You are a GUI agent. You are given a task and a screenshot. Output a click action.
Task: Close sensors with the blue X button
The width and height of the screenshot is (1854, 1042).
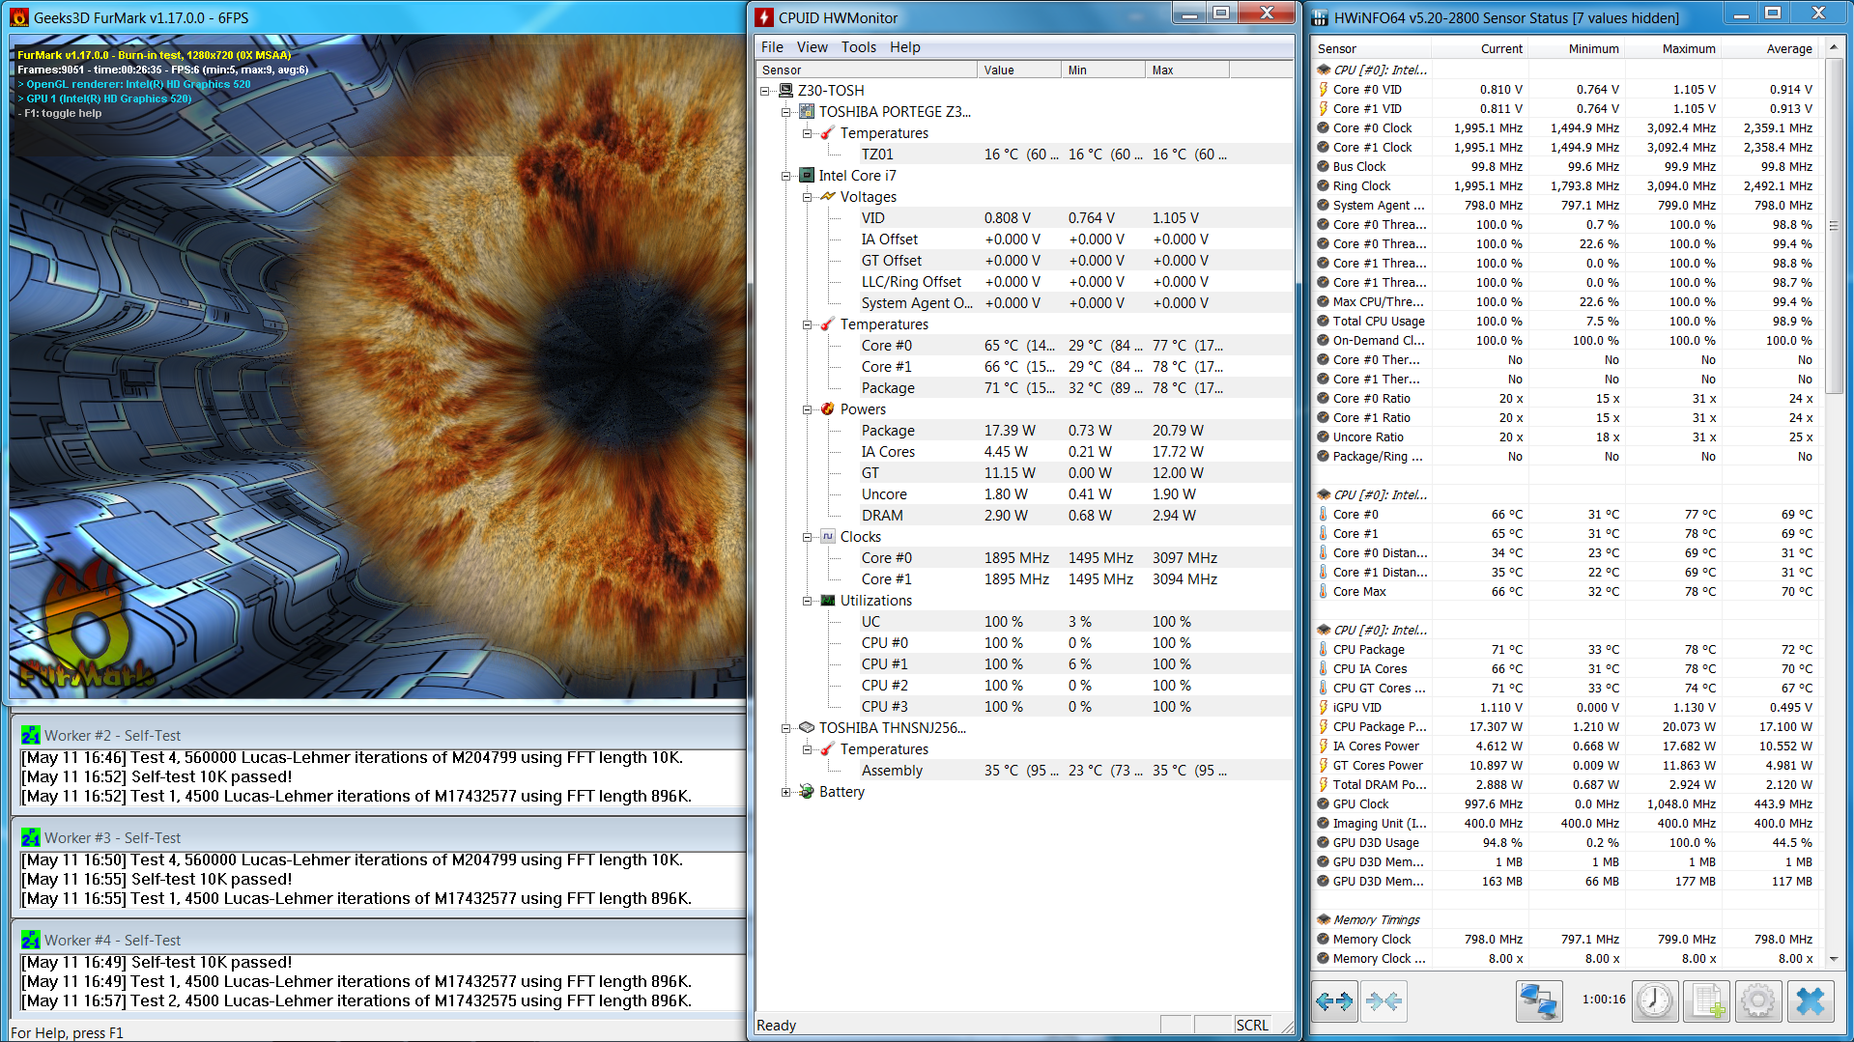(x=1811, y=1001)
